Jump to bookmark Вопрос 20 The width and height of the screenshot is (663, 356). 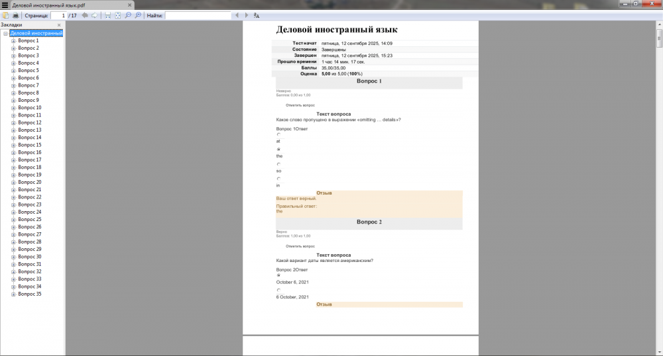[x=30, y=182]
